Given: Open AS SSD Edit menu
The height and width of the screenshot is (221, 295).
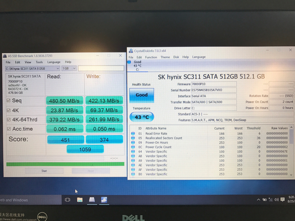Looking at the screenshot, I should pos(17,62).
